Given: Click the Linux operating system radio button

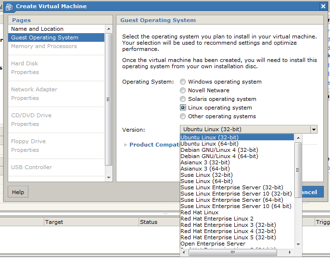Looking at the screenshot, I should [183, 108].
